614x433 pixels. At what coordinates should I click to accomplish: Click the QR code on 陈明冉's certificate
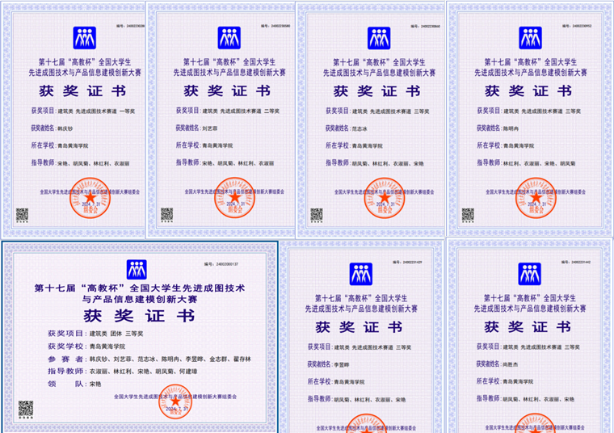coord(468,214)
